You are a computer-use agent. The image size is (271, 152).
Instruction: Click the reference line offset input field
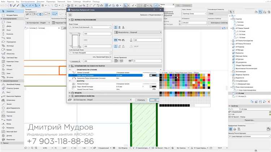click(147, 61)
